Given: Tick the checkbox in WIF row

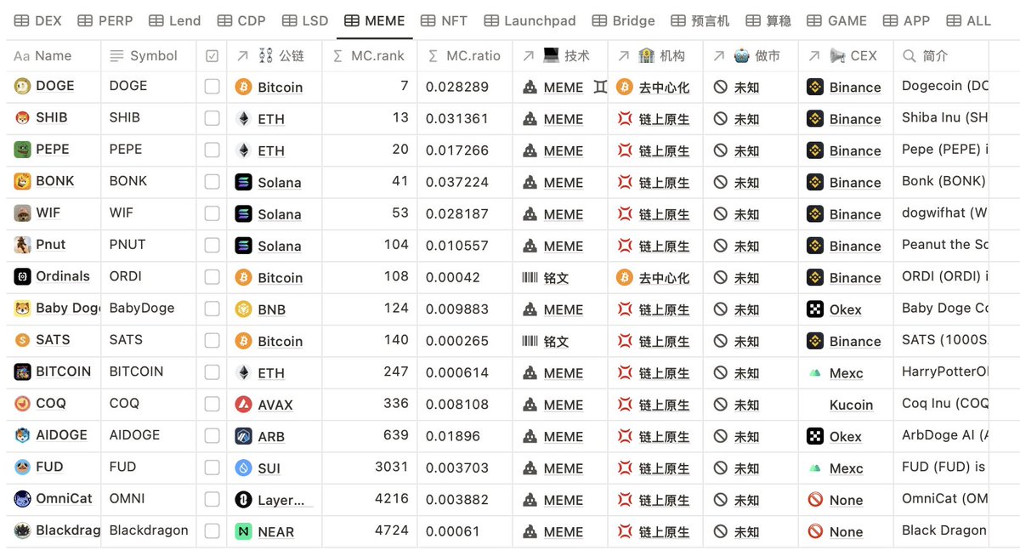Looking at the screenshot, I should [x=212, y=213].
